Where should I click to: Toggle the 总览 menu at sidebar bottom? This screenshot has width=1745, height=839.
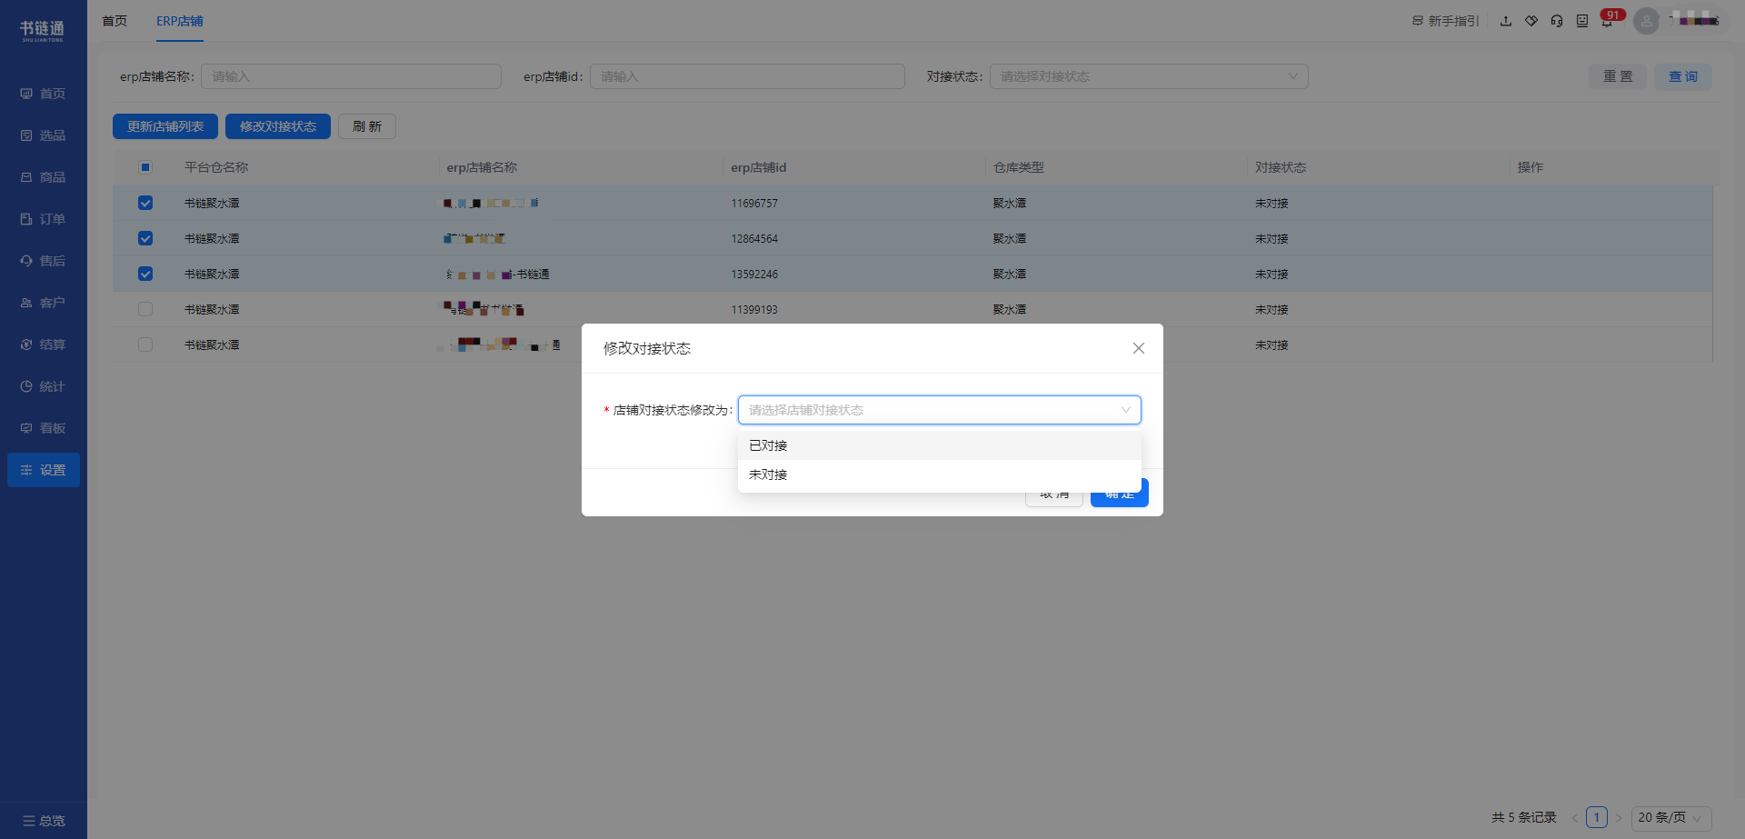[44, 821]
